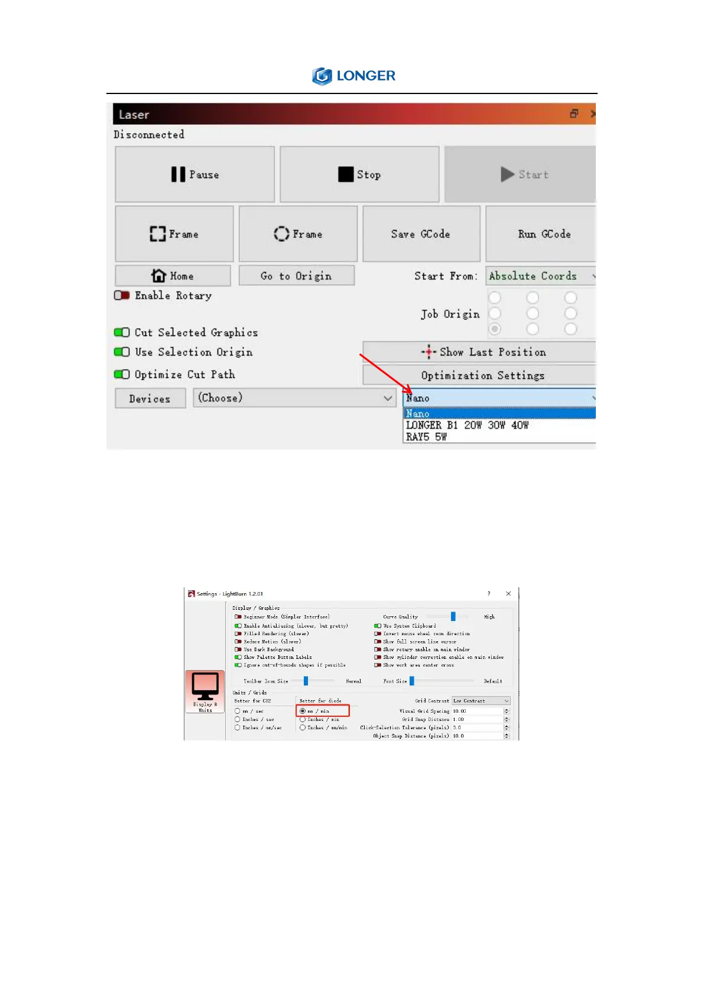
Task: Select Inches / min radio button
Action: pyautogui.click(x=303, y=719)
